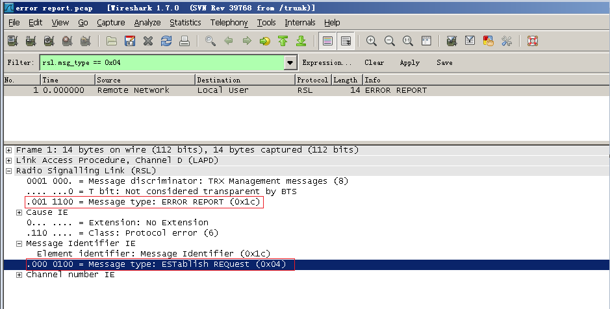Open the Analyze menu
The height and width of the screenshot is (309, 610).
point(147,23)
